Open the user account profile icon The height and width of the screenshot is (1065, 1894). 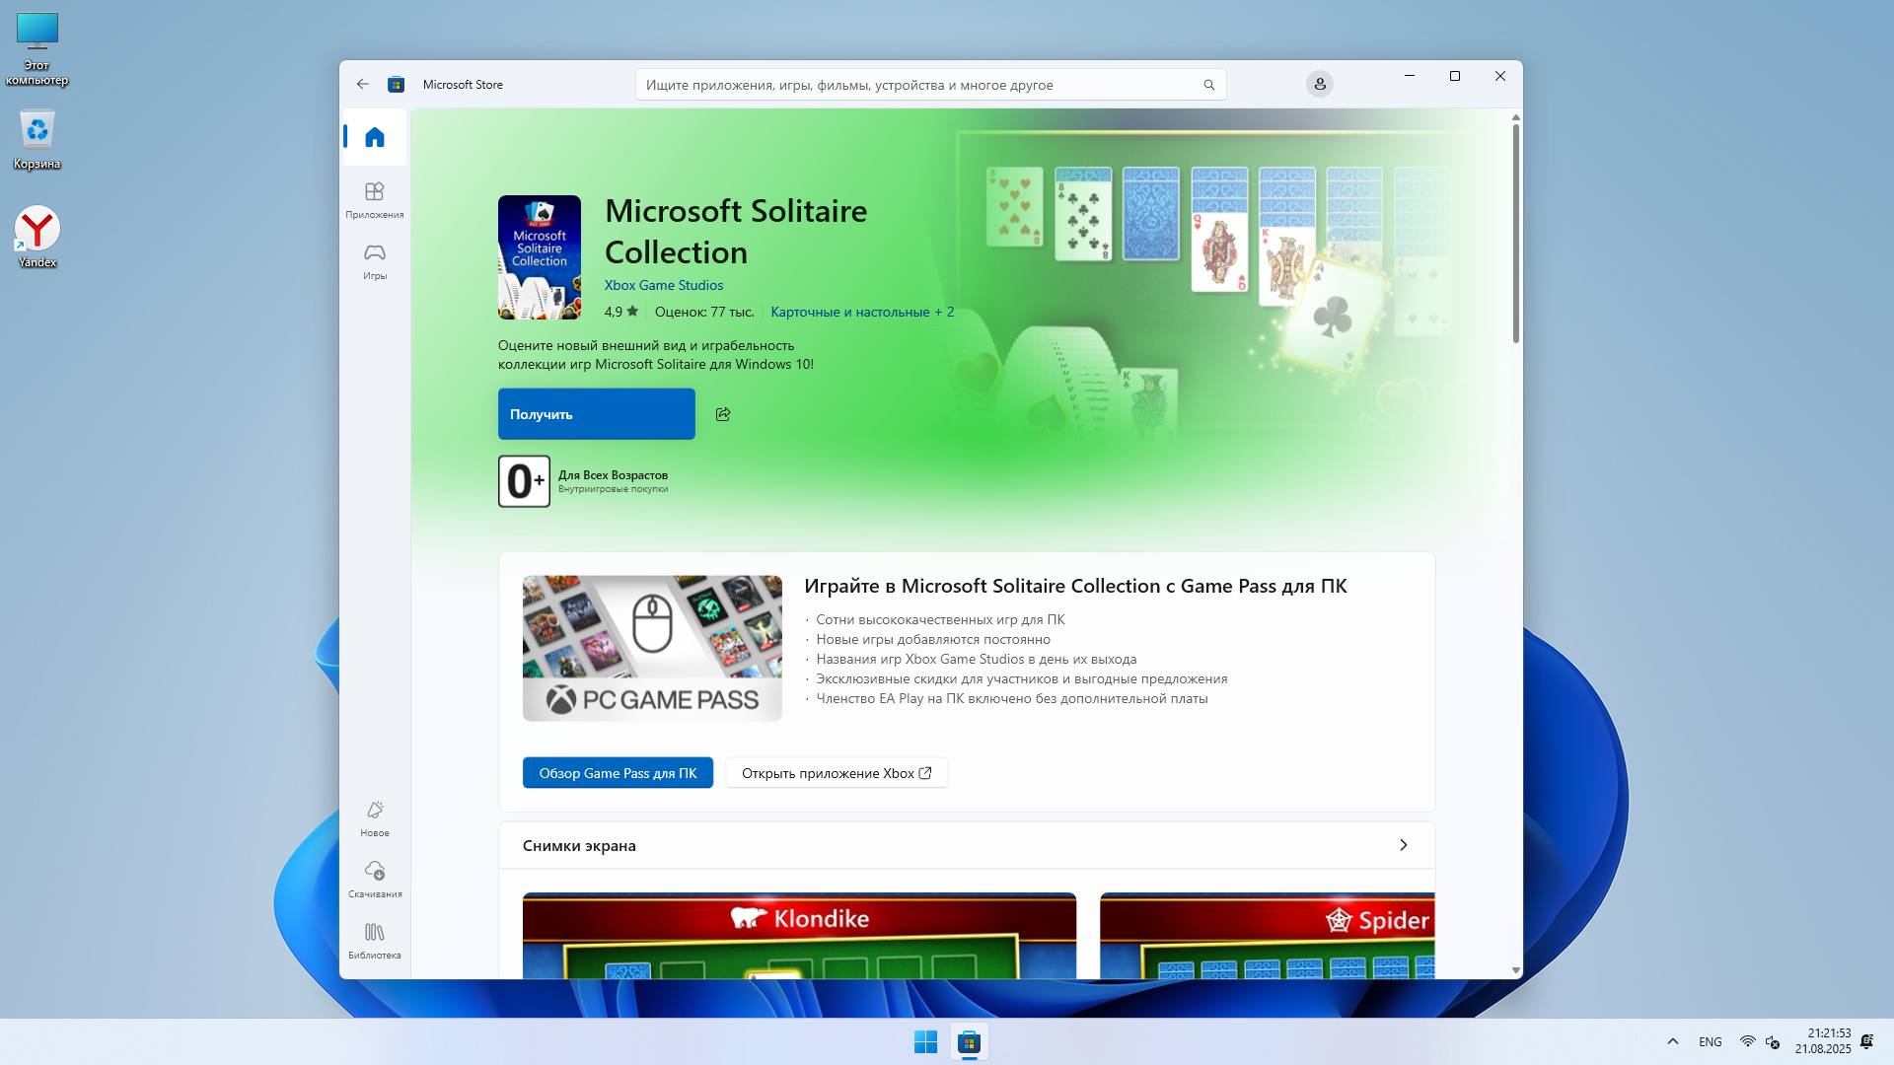1319,85
